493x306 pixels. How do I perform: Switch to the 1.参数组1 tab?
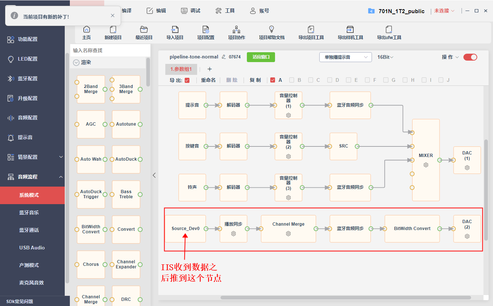(x=181, y=69)
